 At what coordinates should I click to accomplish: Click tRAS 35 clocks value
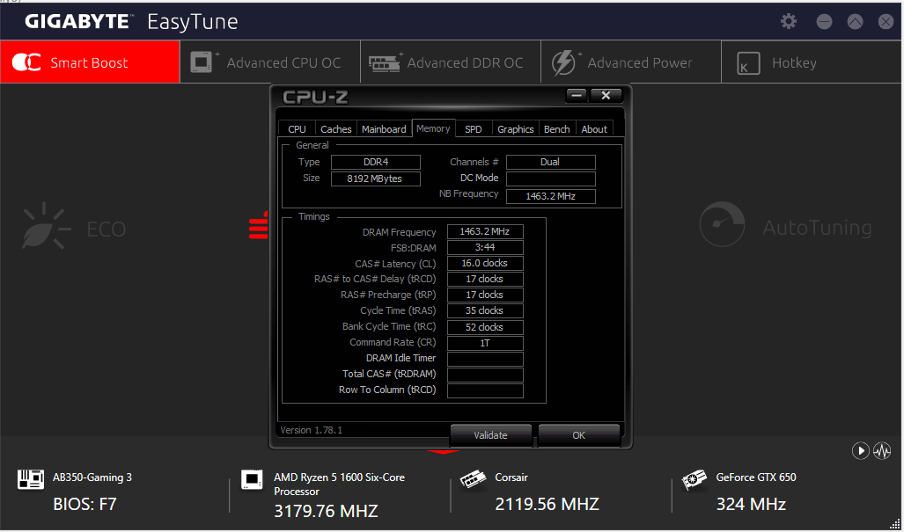pos(485,310)
